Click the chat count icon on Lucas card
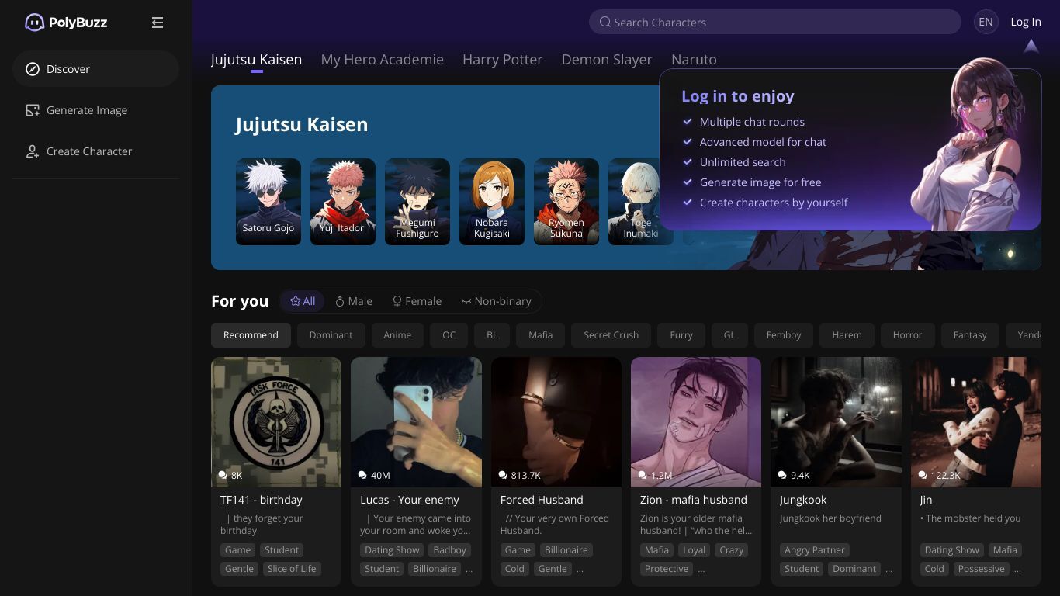This screenshot has height=596, width=1060. point(362,475)
